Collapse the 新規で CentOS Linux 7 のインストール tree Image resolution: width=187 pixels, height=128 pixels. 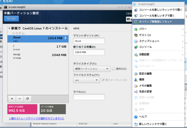(x=9, y=29)
